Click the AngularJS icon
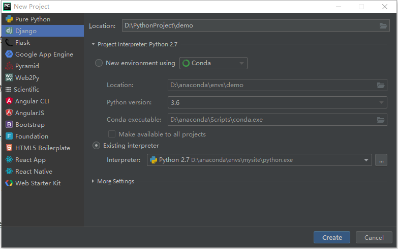 tap(9, 113)
